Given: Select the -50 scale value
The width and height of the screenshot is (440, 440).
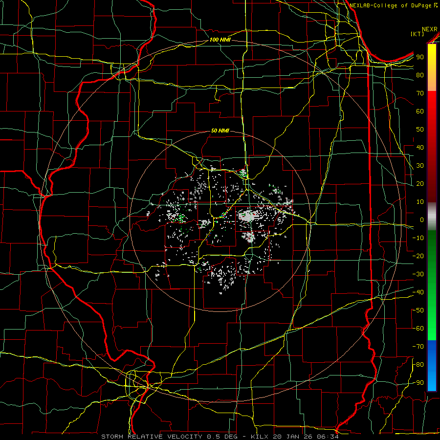Looking at the screenshot, I should (x=418, y=310).
